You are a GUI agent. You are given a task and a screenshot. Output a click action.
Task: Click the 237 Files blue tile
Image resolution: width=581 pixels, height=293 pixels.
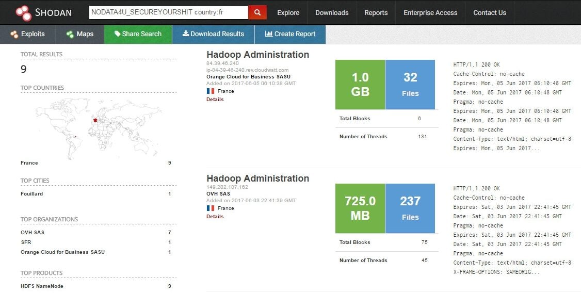coord(410,208)
